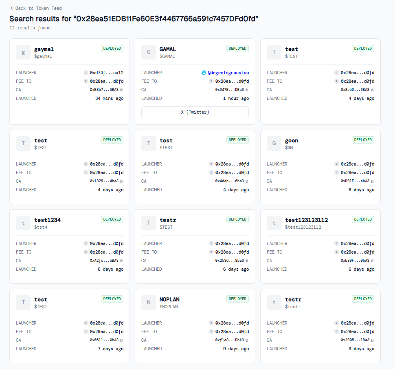Select the $testr ticker text
The width and height of the screenshot is (395, 369).
[x=293, y=307]
